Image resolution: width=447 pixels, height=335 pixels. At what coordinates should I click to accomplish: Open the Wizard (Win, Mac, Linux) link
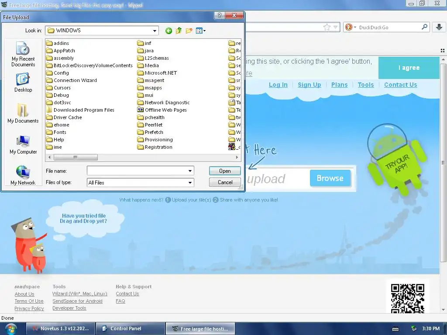coord(80,294)
